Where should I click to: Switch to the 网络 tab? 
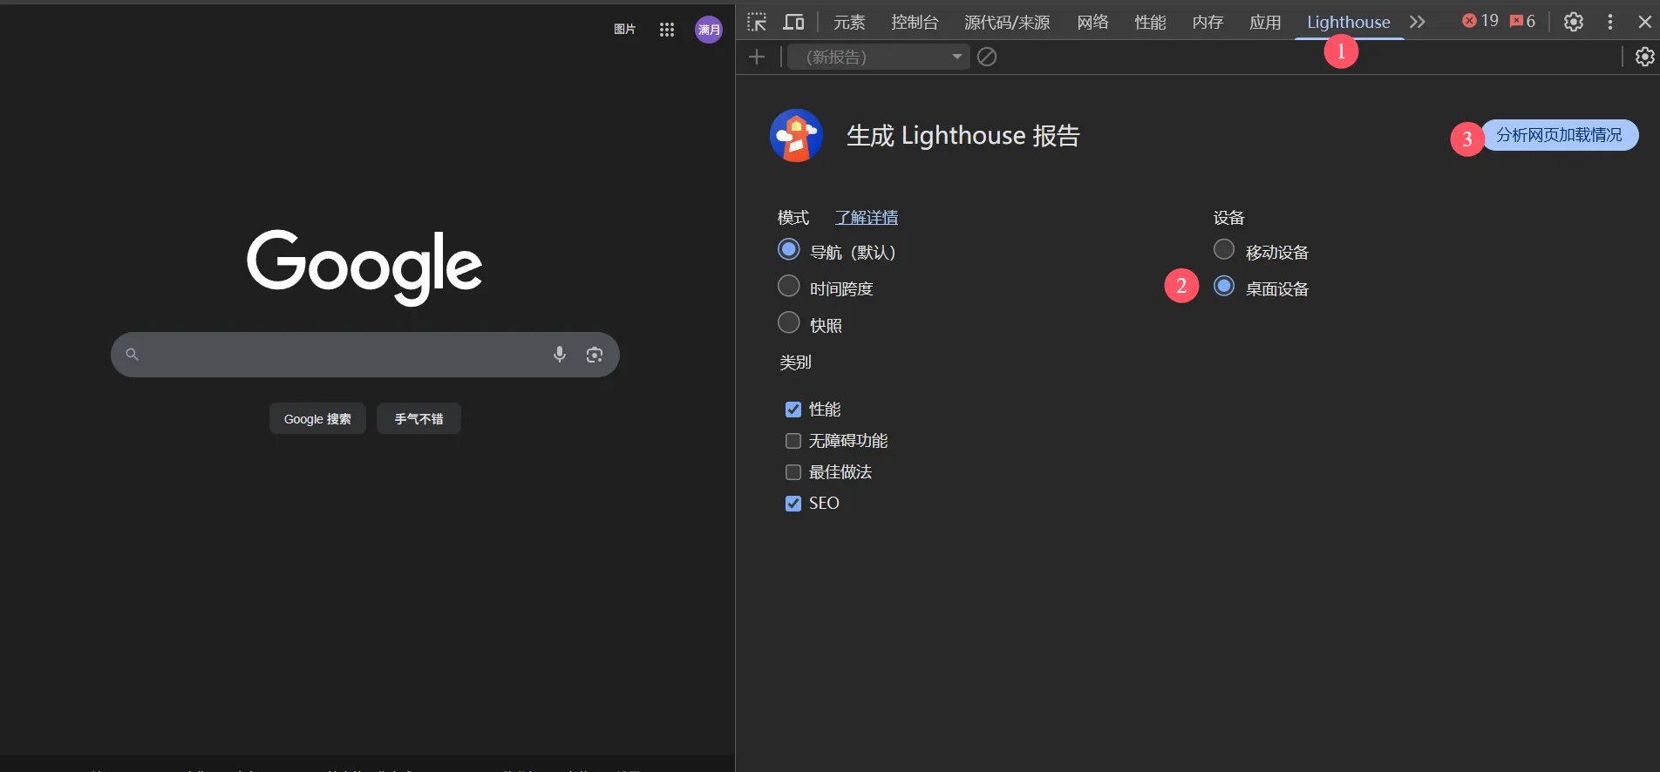1092,22
